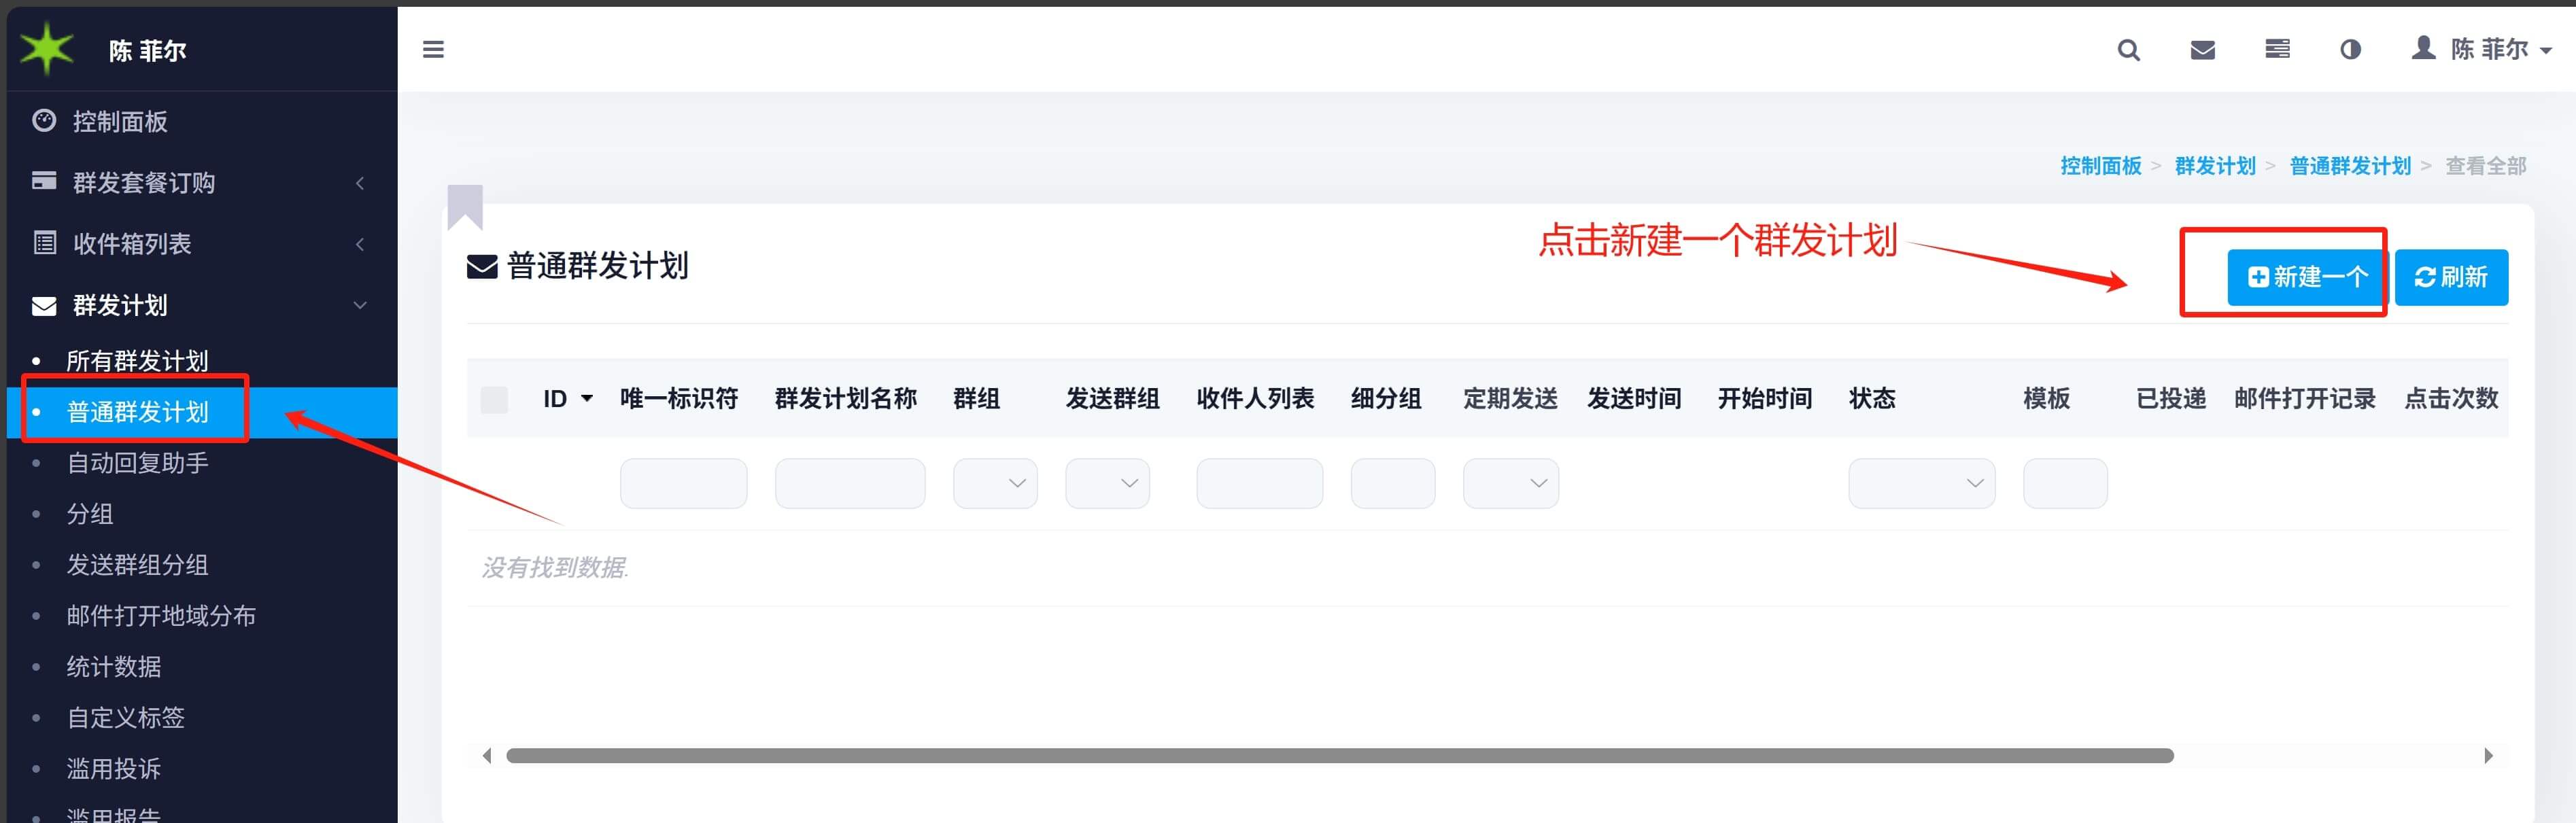The image size is (2576, 823).
Task: Click the server list icon in header
Action: point(2277,49)
